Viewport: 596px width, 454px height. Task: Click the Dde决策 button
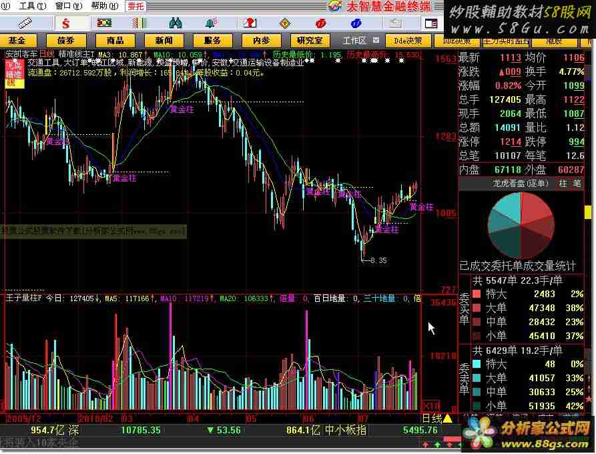[x=408, y=40]
